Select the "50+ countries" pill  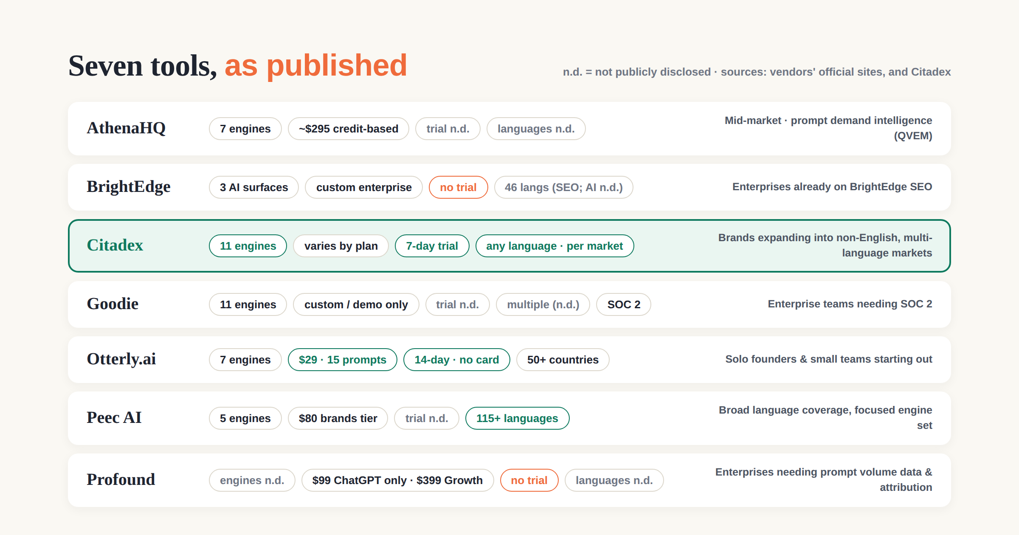click(563, 360)
